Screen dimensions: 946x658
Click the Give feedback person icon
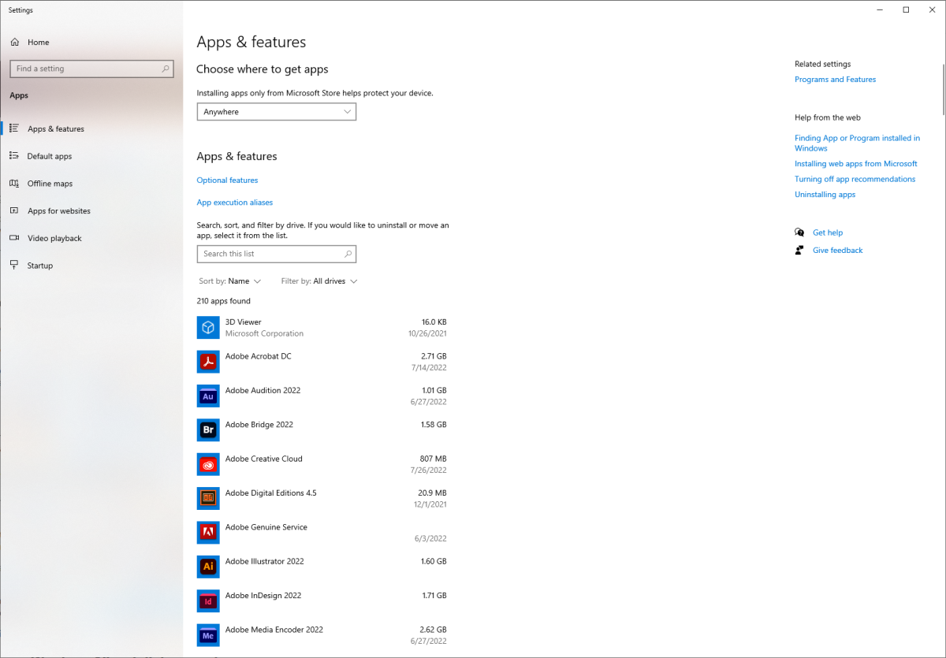(799, 250)
